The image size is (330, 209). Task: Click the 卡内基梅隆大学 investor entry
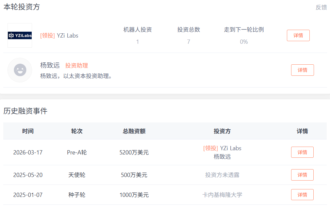(x=222, y=195)
